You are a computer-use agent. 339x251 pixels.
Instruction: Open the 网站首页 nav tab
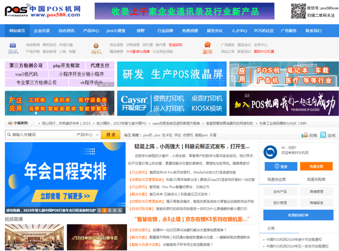click(17, 30)
